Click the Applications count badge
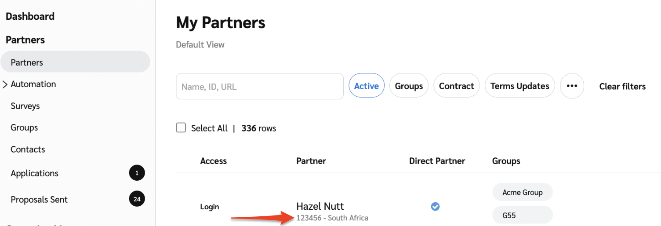The image size is (661, 226). [137, 173]
